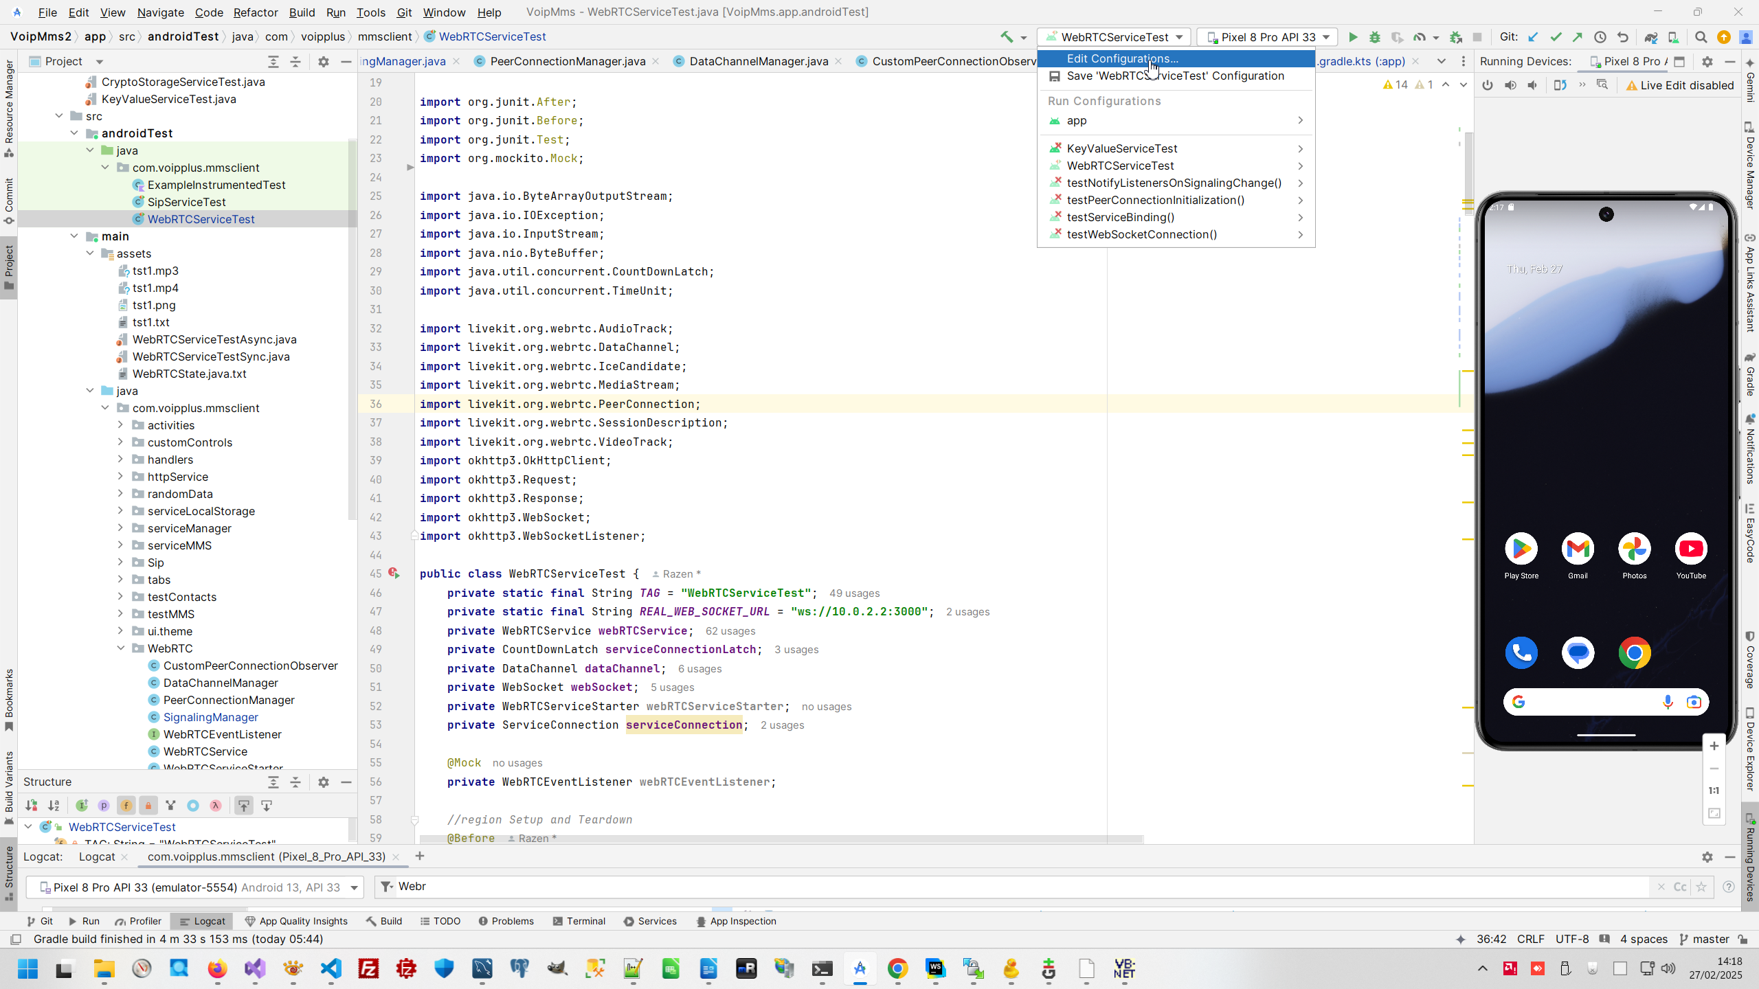The image size is (1759, 989).
Task: Toggle Show Lambdas filter in Structure
Action: pos(216,805)
